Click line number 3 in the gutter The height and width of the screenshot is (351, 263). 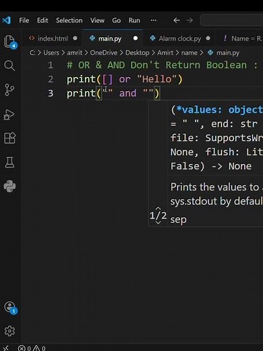coord(51,93)
